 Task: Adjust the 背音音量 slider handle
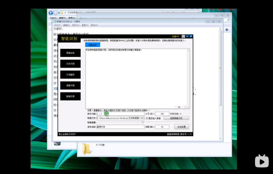[x=143, y=122]
